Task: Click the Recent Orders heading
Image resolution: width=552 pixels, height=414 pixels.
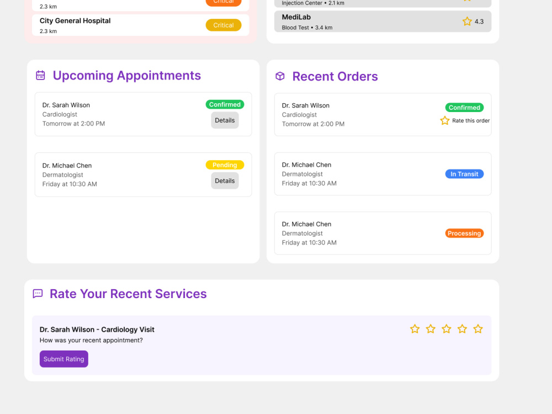Action: (335, 76)
